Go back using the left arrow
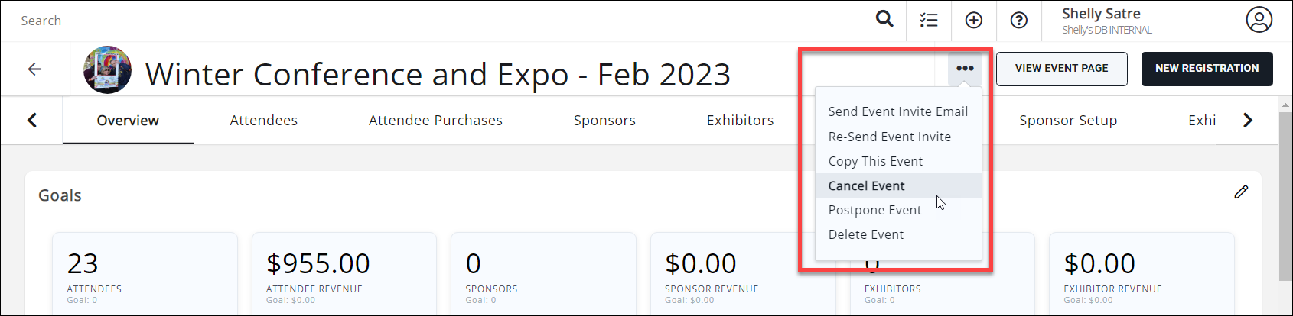Viewport: 1293px width, 316px height. (x=34, y=69)
